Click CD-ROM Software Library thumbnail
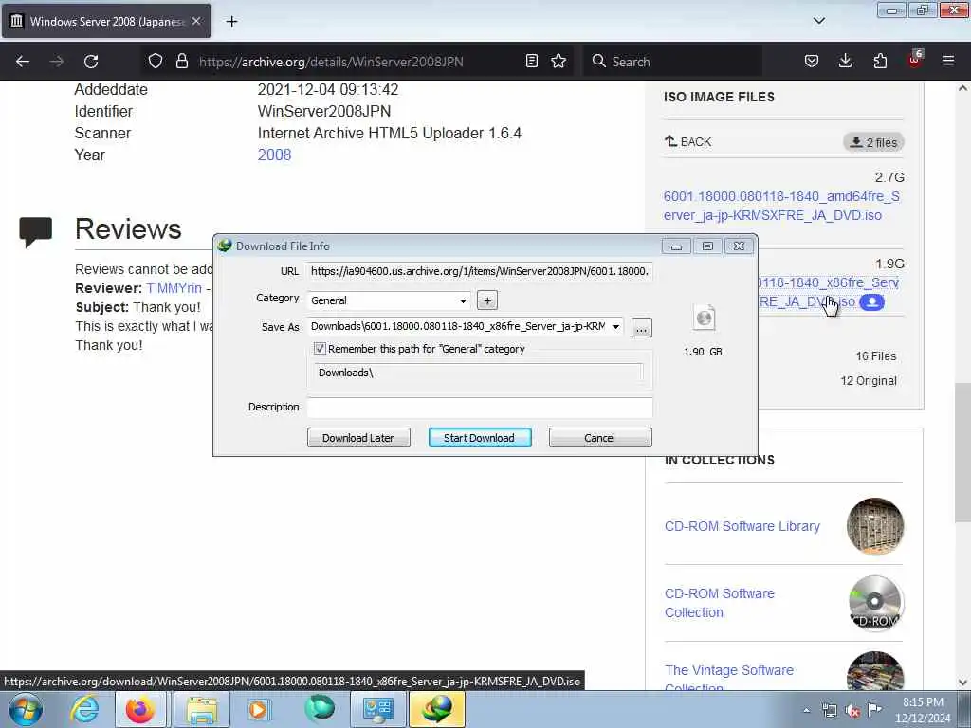Viewport: 971px width, 728px height. tap(875, 526)
